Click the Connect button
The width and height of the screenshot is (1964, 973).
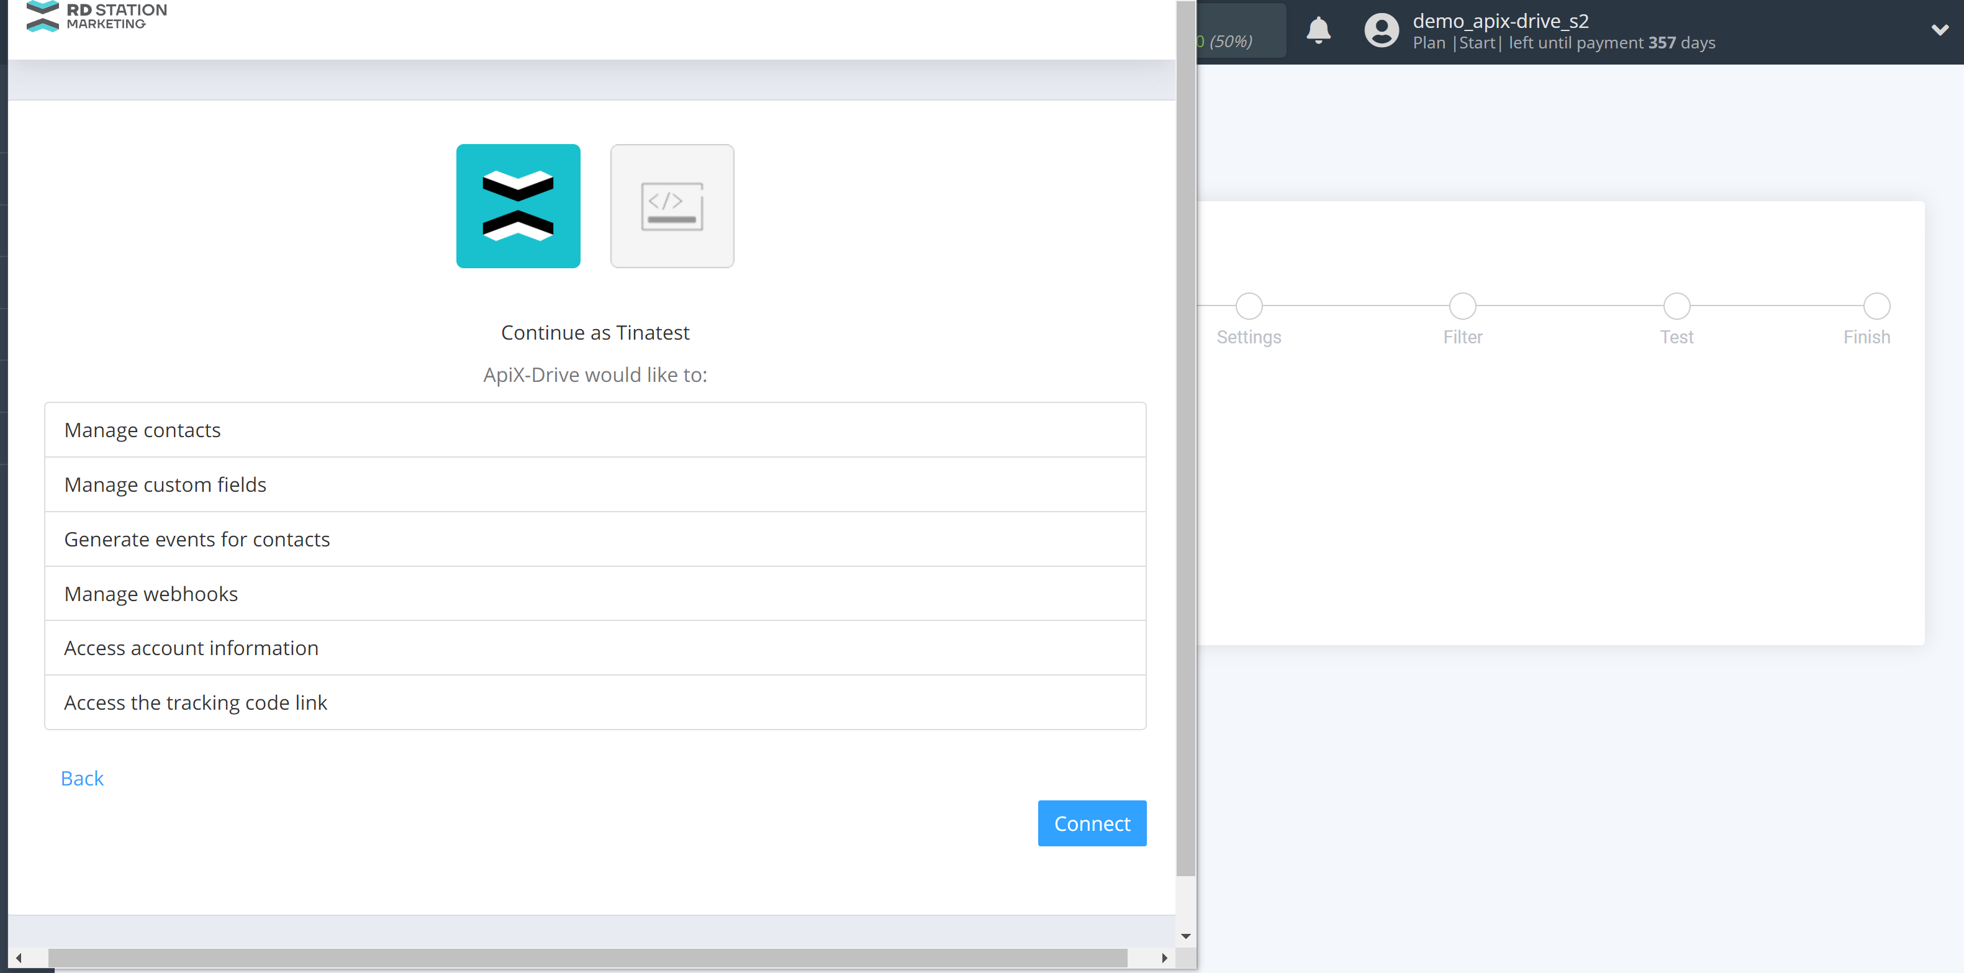[1091, 823]
